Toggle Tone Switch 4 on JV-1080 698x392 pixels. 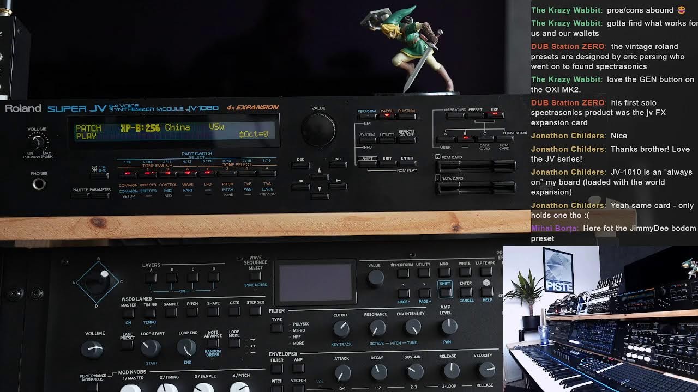coord(188,174)
